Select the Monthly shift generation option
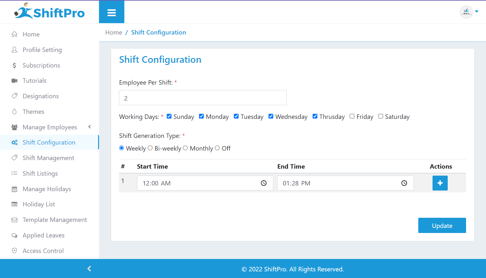This screenshot has height=278, width=486. click(x=185, y=148)
